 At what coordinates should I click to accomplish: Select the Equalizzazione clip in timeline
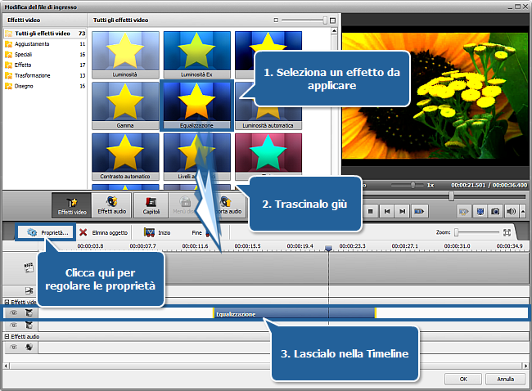pos(294,313)
